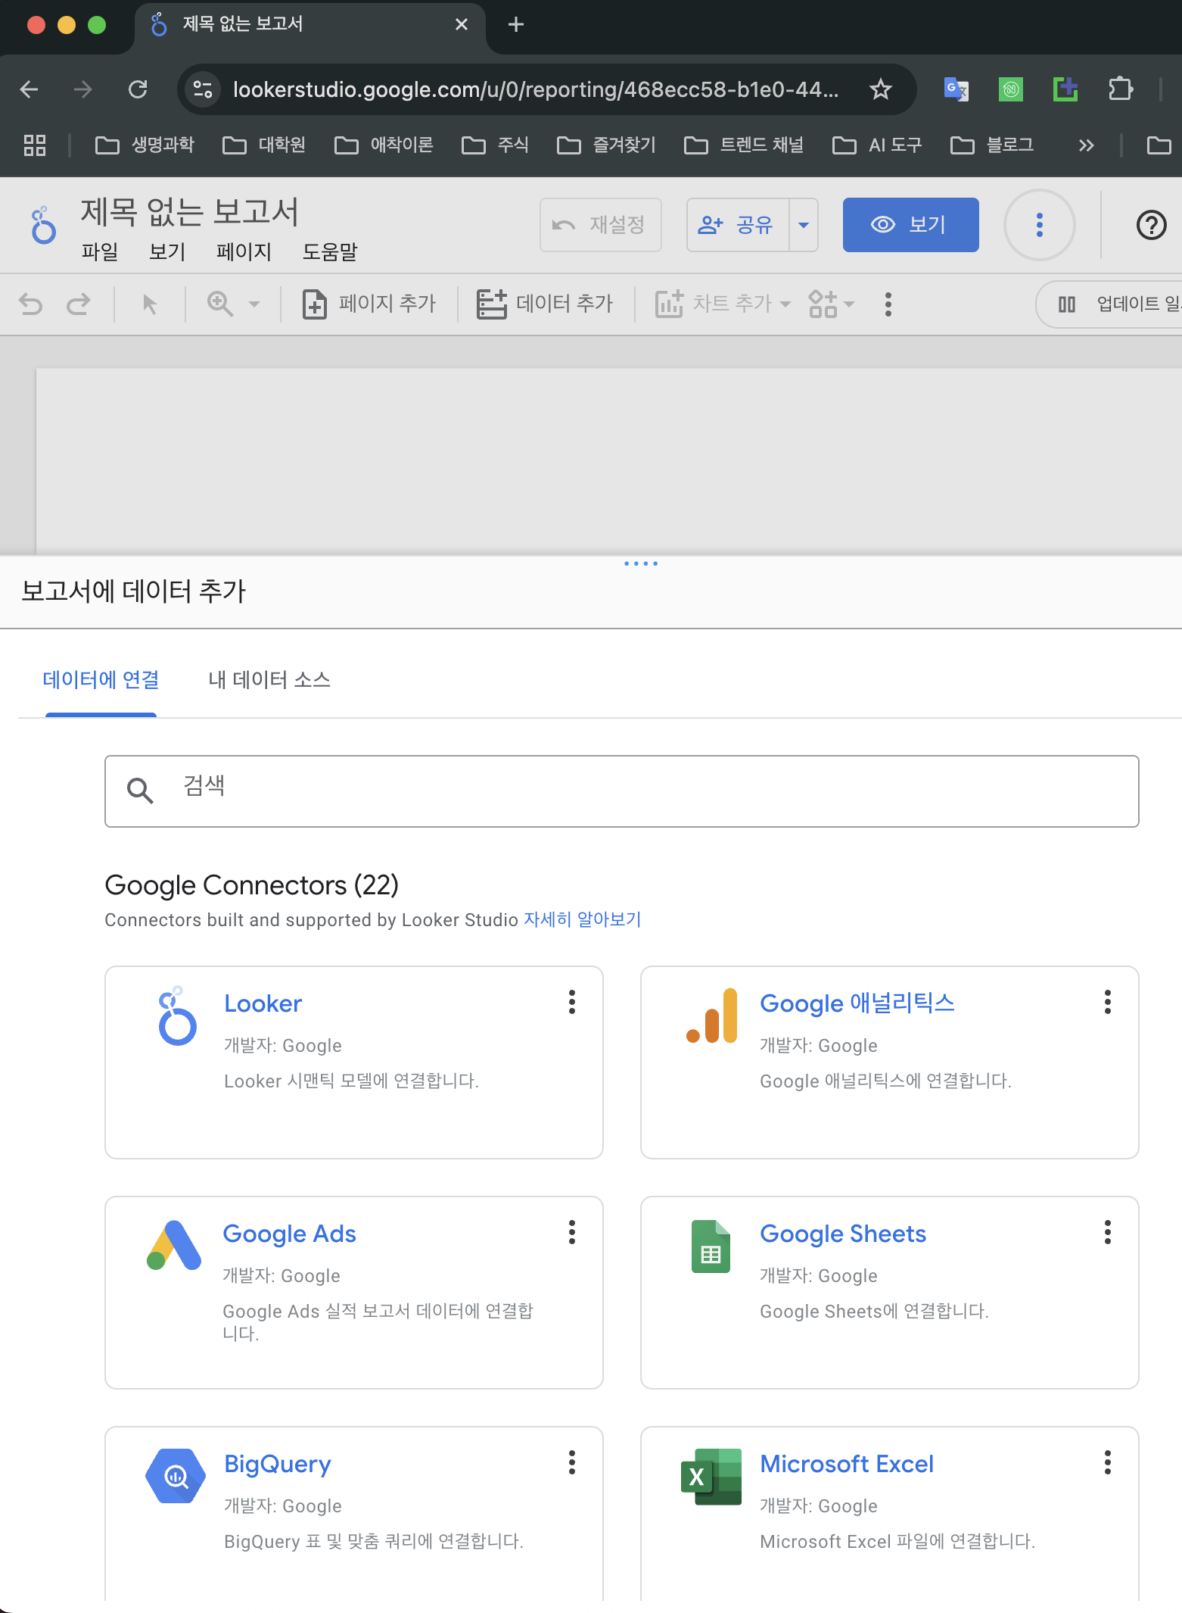Image resolution: width=1182 pixels, height=1613 pixels.
Task: Open new browser tab plus button
Action: pos(516,25)
